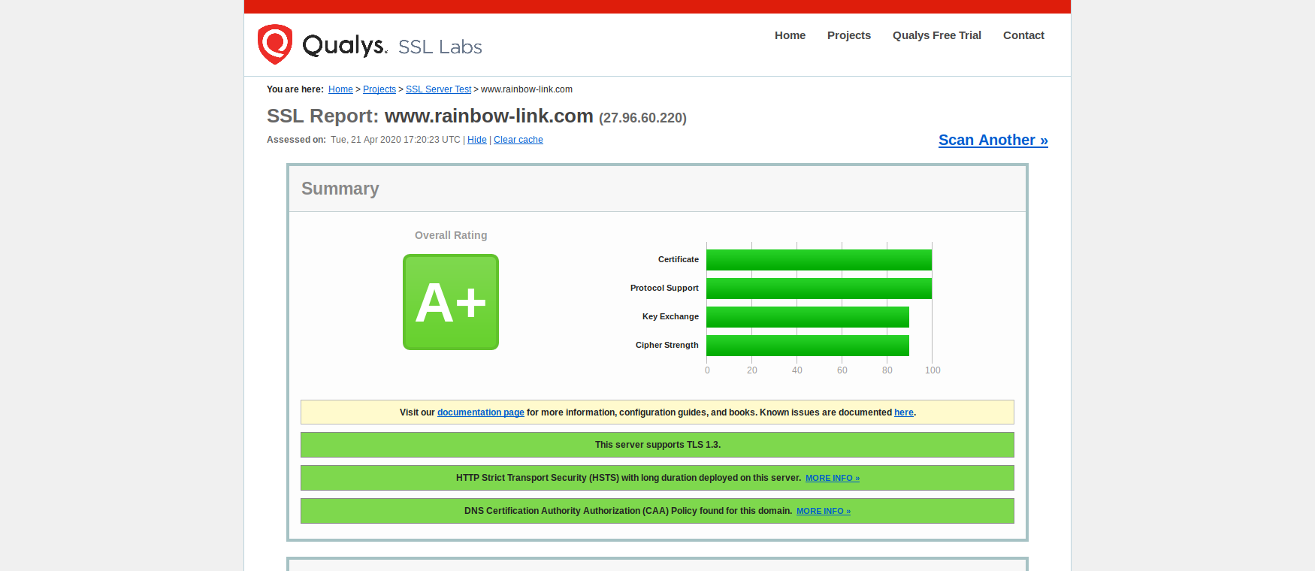Open the Home menu item
The image size is (1315, 571).
click(790, 35)
